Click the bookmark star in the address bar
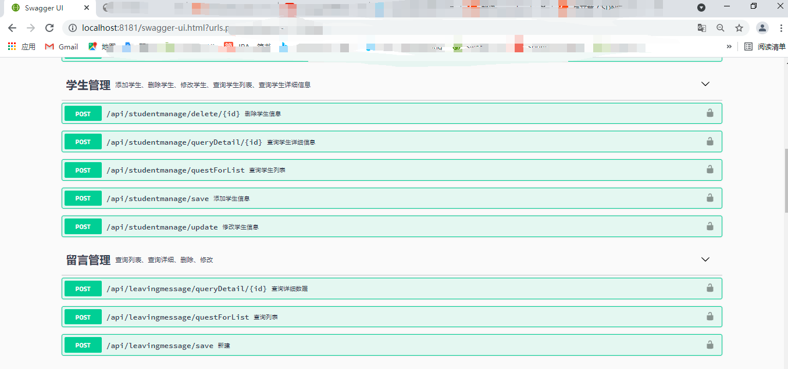The width and height of the screenshot is (788, 369). click(x=739, y=27)
